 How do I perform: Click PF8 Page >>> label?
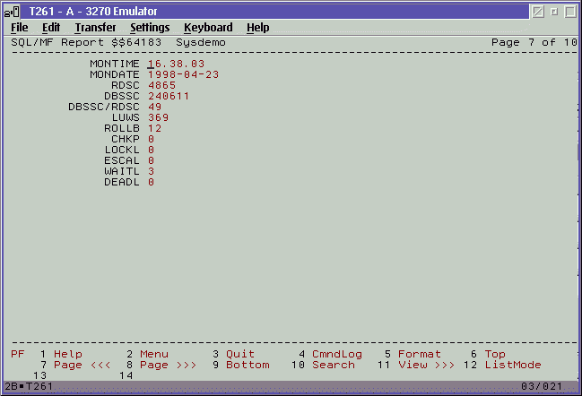pyautogui.click(x=168, y=365)
